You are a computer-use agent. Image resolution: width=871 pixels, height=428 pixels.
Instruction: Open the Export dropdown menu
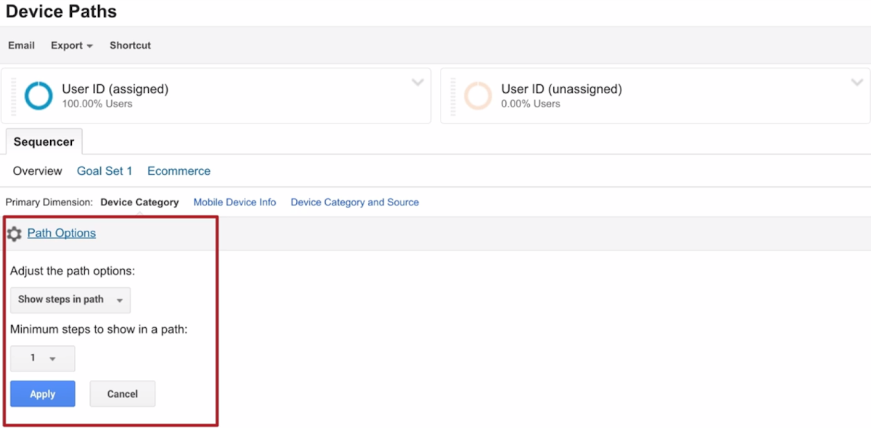point(71,46)
